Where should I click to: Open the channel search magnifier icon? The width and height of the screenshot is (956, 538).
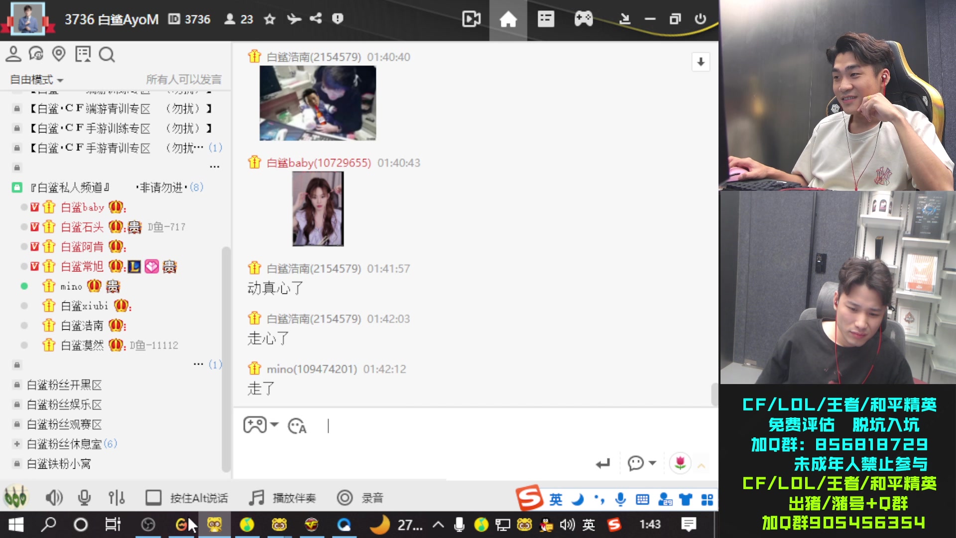(x=107, y=54)
